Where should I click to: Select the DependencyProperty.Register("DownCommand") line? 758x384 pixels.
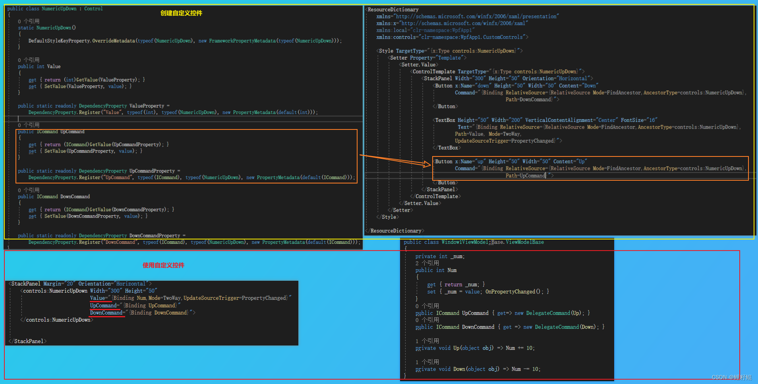coord(195,242)
